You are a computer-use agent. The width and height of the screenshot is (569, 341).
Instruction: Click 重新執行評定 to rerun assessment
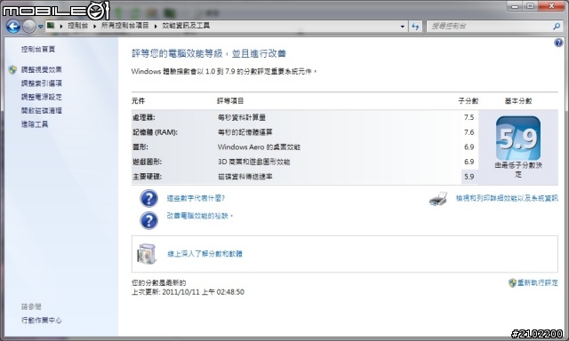pyautogui.click(x=538, y=282)
